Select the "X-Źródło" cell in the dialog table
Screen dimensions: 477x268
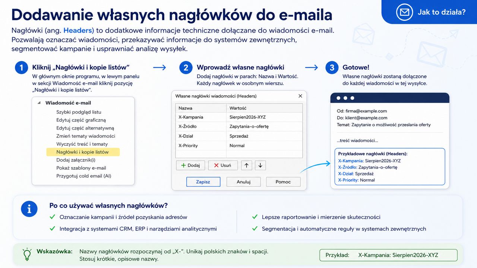pos(201,127)
